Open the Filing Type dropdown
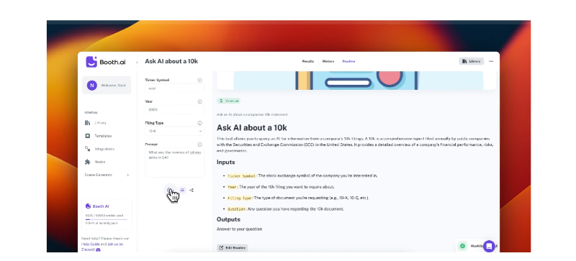The image size is (576, 261). click(175, 131)
